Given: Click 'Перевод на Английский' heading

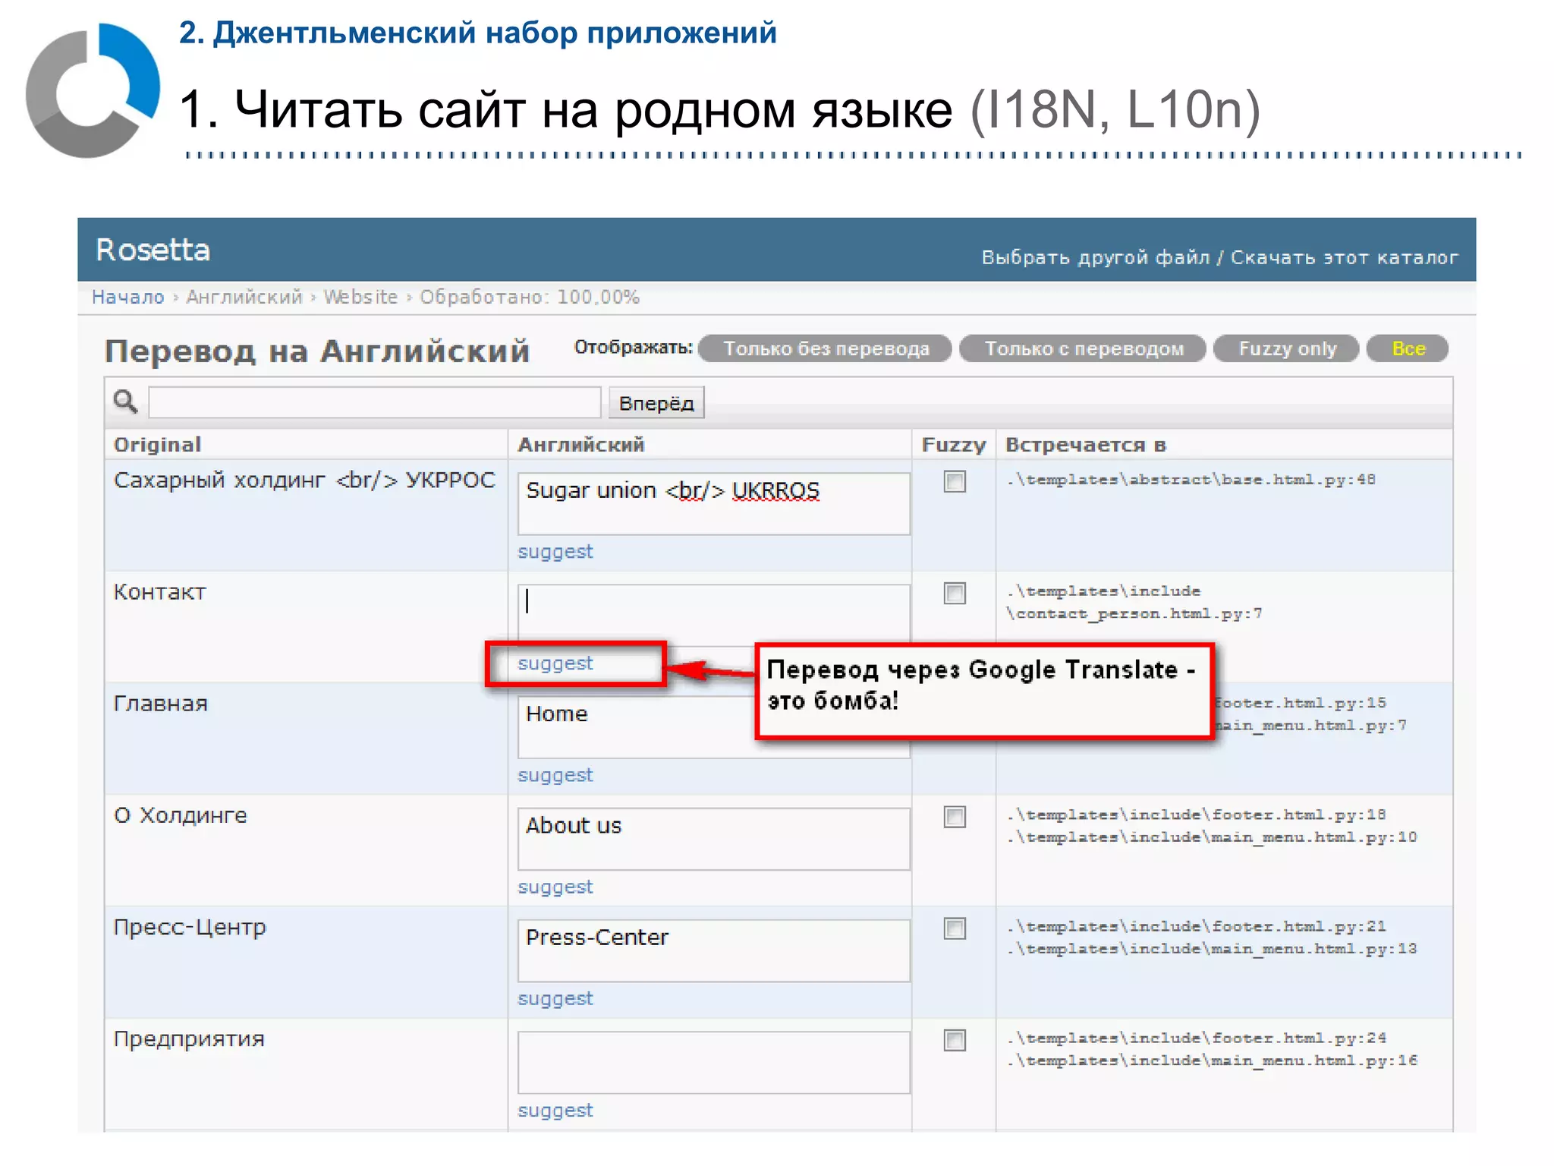Looking at the screenshot, I should [317, 351].
